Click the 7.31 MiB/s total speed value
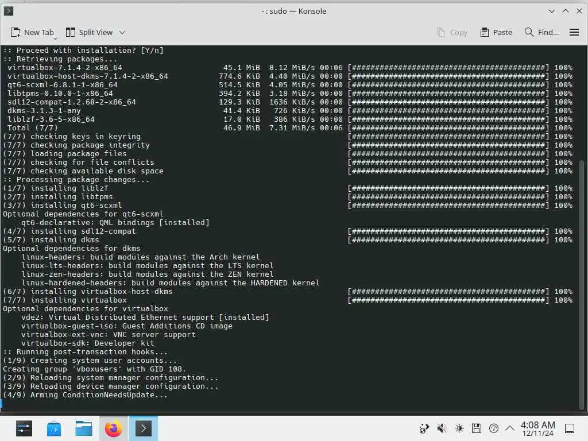588x441 pixels. [x=292, y=128]
